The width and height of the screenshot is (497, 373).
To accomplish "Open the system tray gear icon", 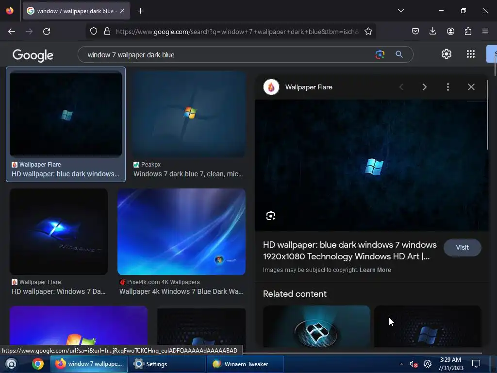I will click(x=428, y=364).
